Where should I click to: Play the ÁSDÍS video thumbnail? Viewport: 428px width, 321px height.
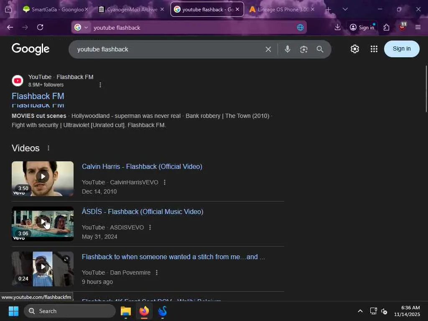(43, 224)
